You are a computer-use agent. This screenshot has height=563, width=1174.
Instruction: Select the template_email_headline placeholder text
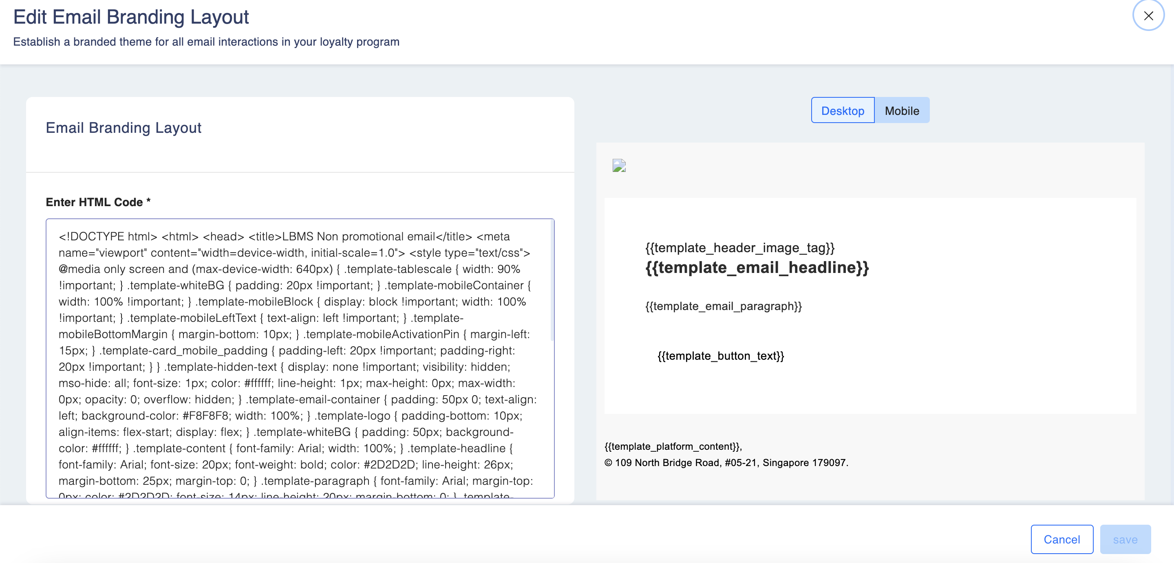[x=757, y=267]
